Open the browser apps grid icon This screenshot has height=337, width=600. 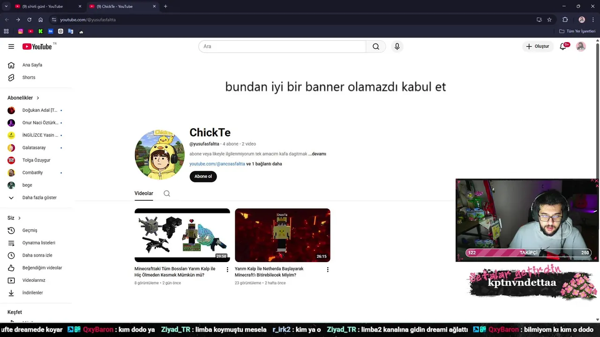[6, 31]
